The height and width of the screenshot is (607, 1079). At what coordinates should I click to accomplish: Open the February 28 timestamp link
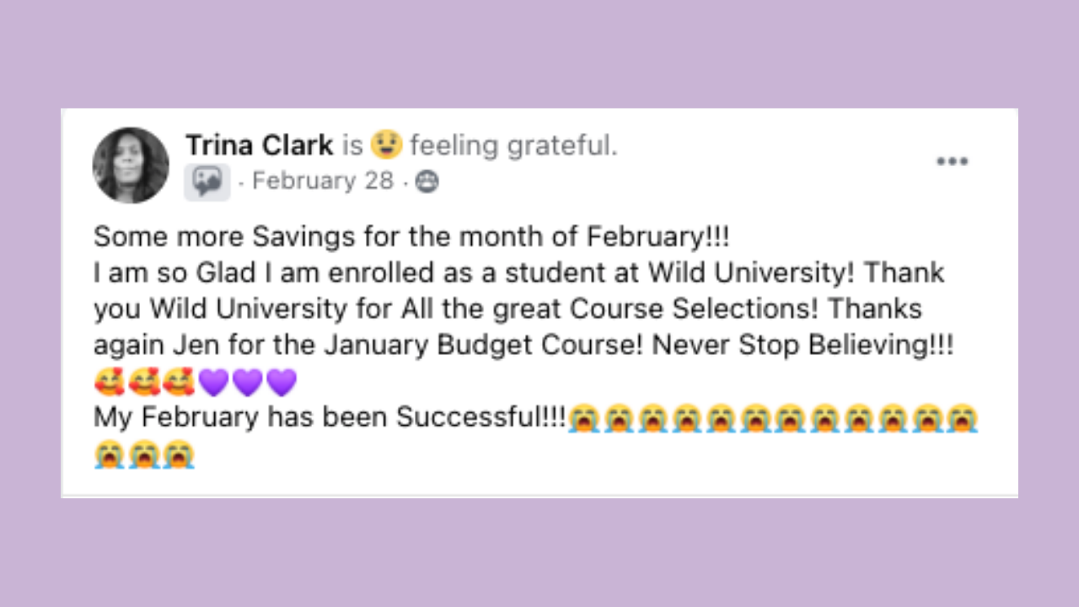click(x=323, y=181)
